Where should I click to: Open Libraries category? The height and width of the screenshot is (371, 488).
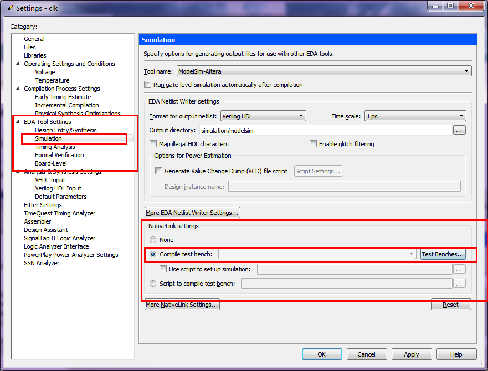tap(35, 55)
